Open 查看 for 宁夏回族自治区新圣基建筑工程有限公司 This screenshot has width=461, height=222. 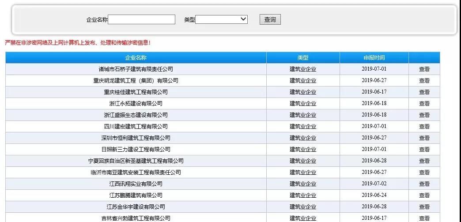[x=424, y=161]
